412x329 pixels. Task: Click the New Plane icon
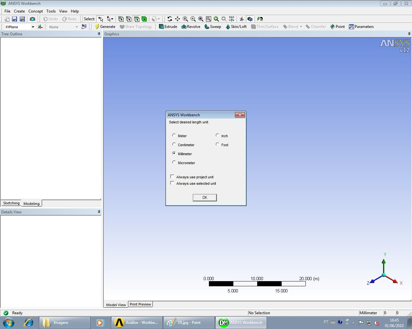[40, 27]
